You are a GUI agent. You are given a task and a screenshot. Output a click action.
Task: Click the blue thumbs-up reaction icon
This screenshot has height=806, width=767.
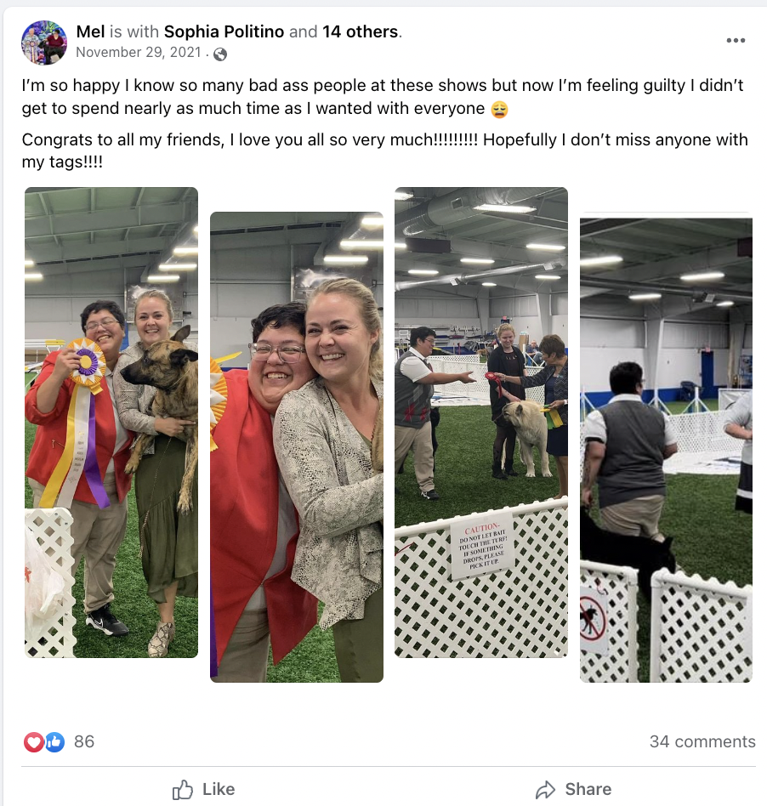click(55, 741)
